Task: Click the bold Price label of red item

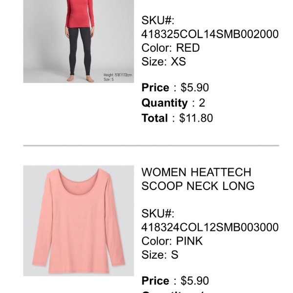Action: (x=155, y=87)
